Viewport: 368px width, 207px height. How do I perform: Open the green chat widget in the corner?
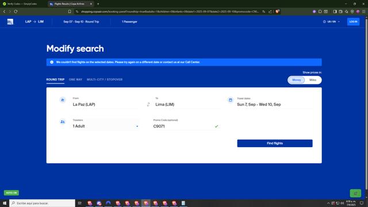pos(355,193)
